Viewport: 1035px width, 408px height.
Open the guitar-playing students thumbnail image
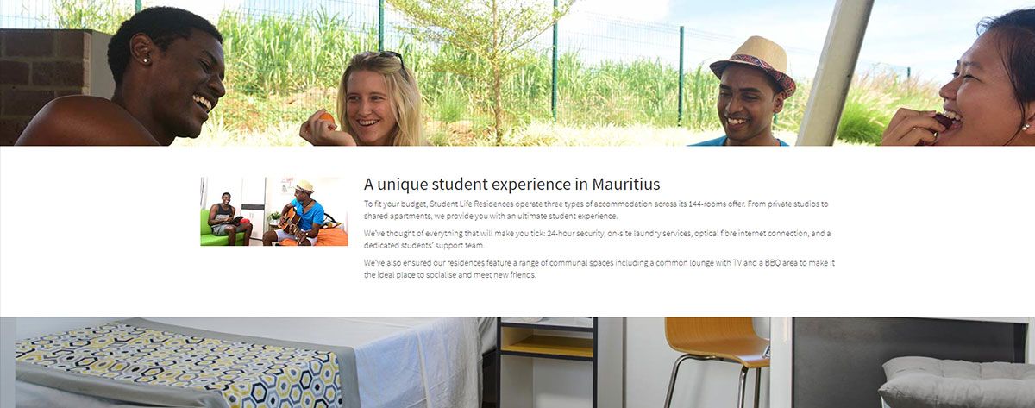tap(274, 211)
